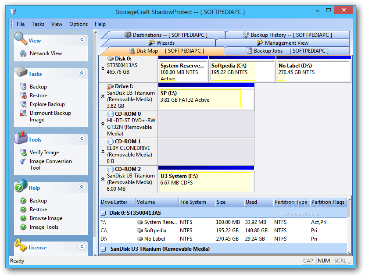Click the Restore task icon under Tasks
This screenshot has width=365, height=277.
[23, 96]
